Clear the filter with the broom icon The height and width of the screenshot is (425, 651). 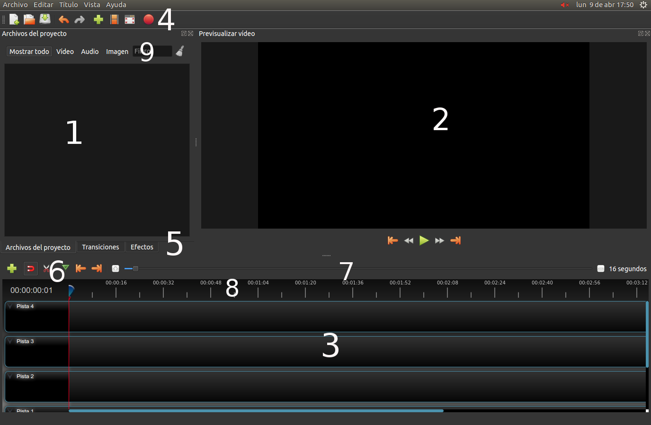click(x=180, y=51)
